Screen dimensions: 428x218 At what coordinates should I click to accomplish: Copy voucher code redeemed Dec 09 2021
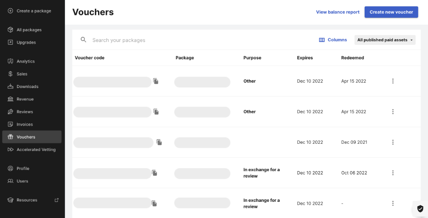[x=159, y=142]
